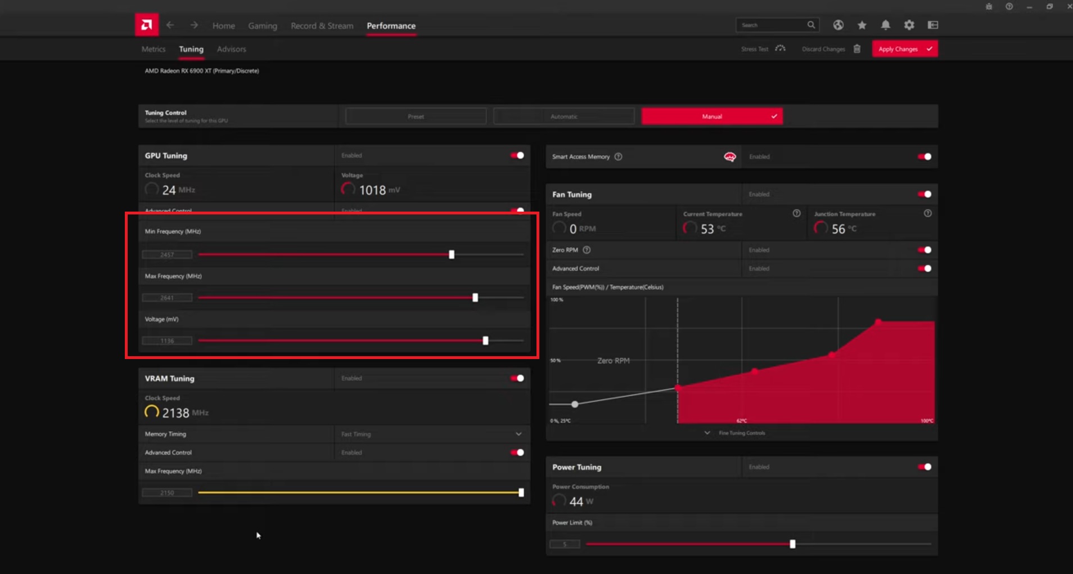Click the Apply Changes button

point(904,49)
